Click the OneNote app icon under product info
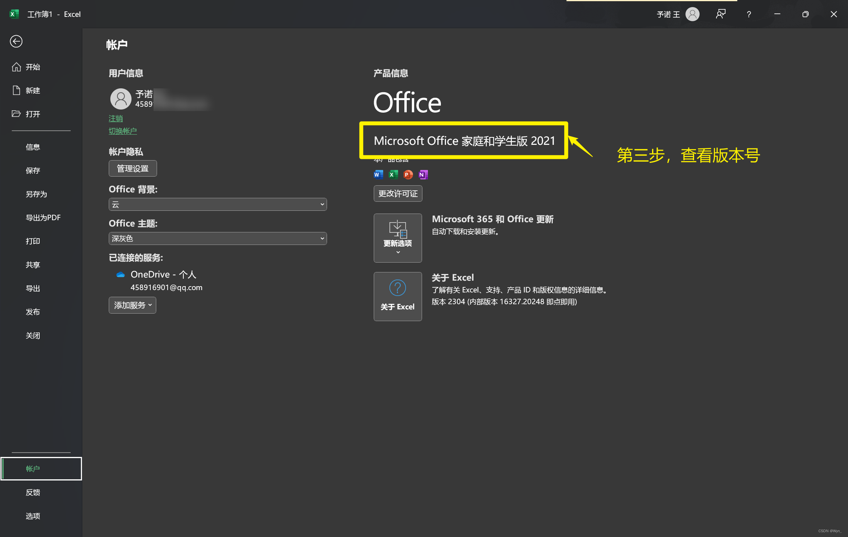 [423, 175]
